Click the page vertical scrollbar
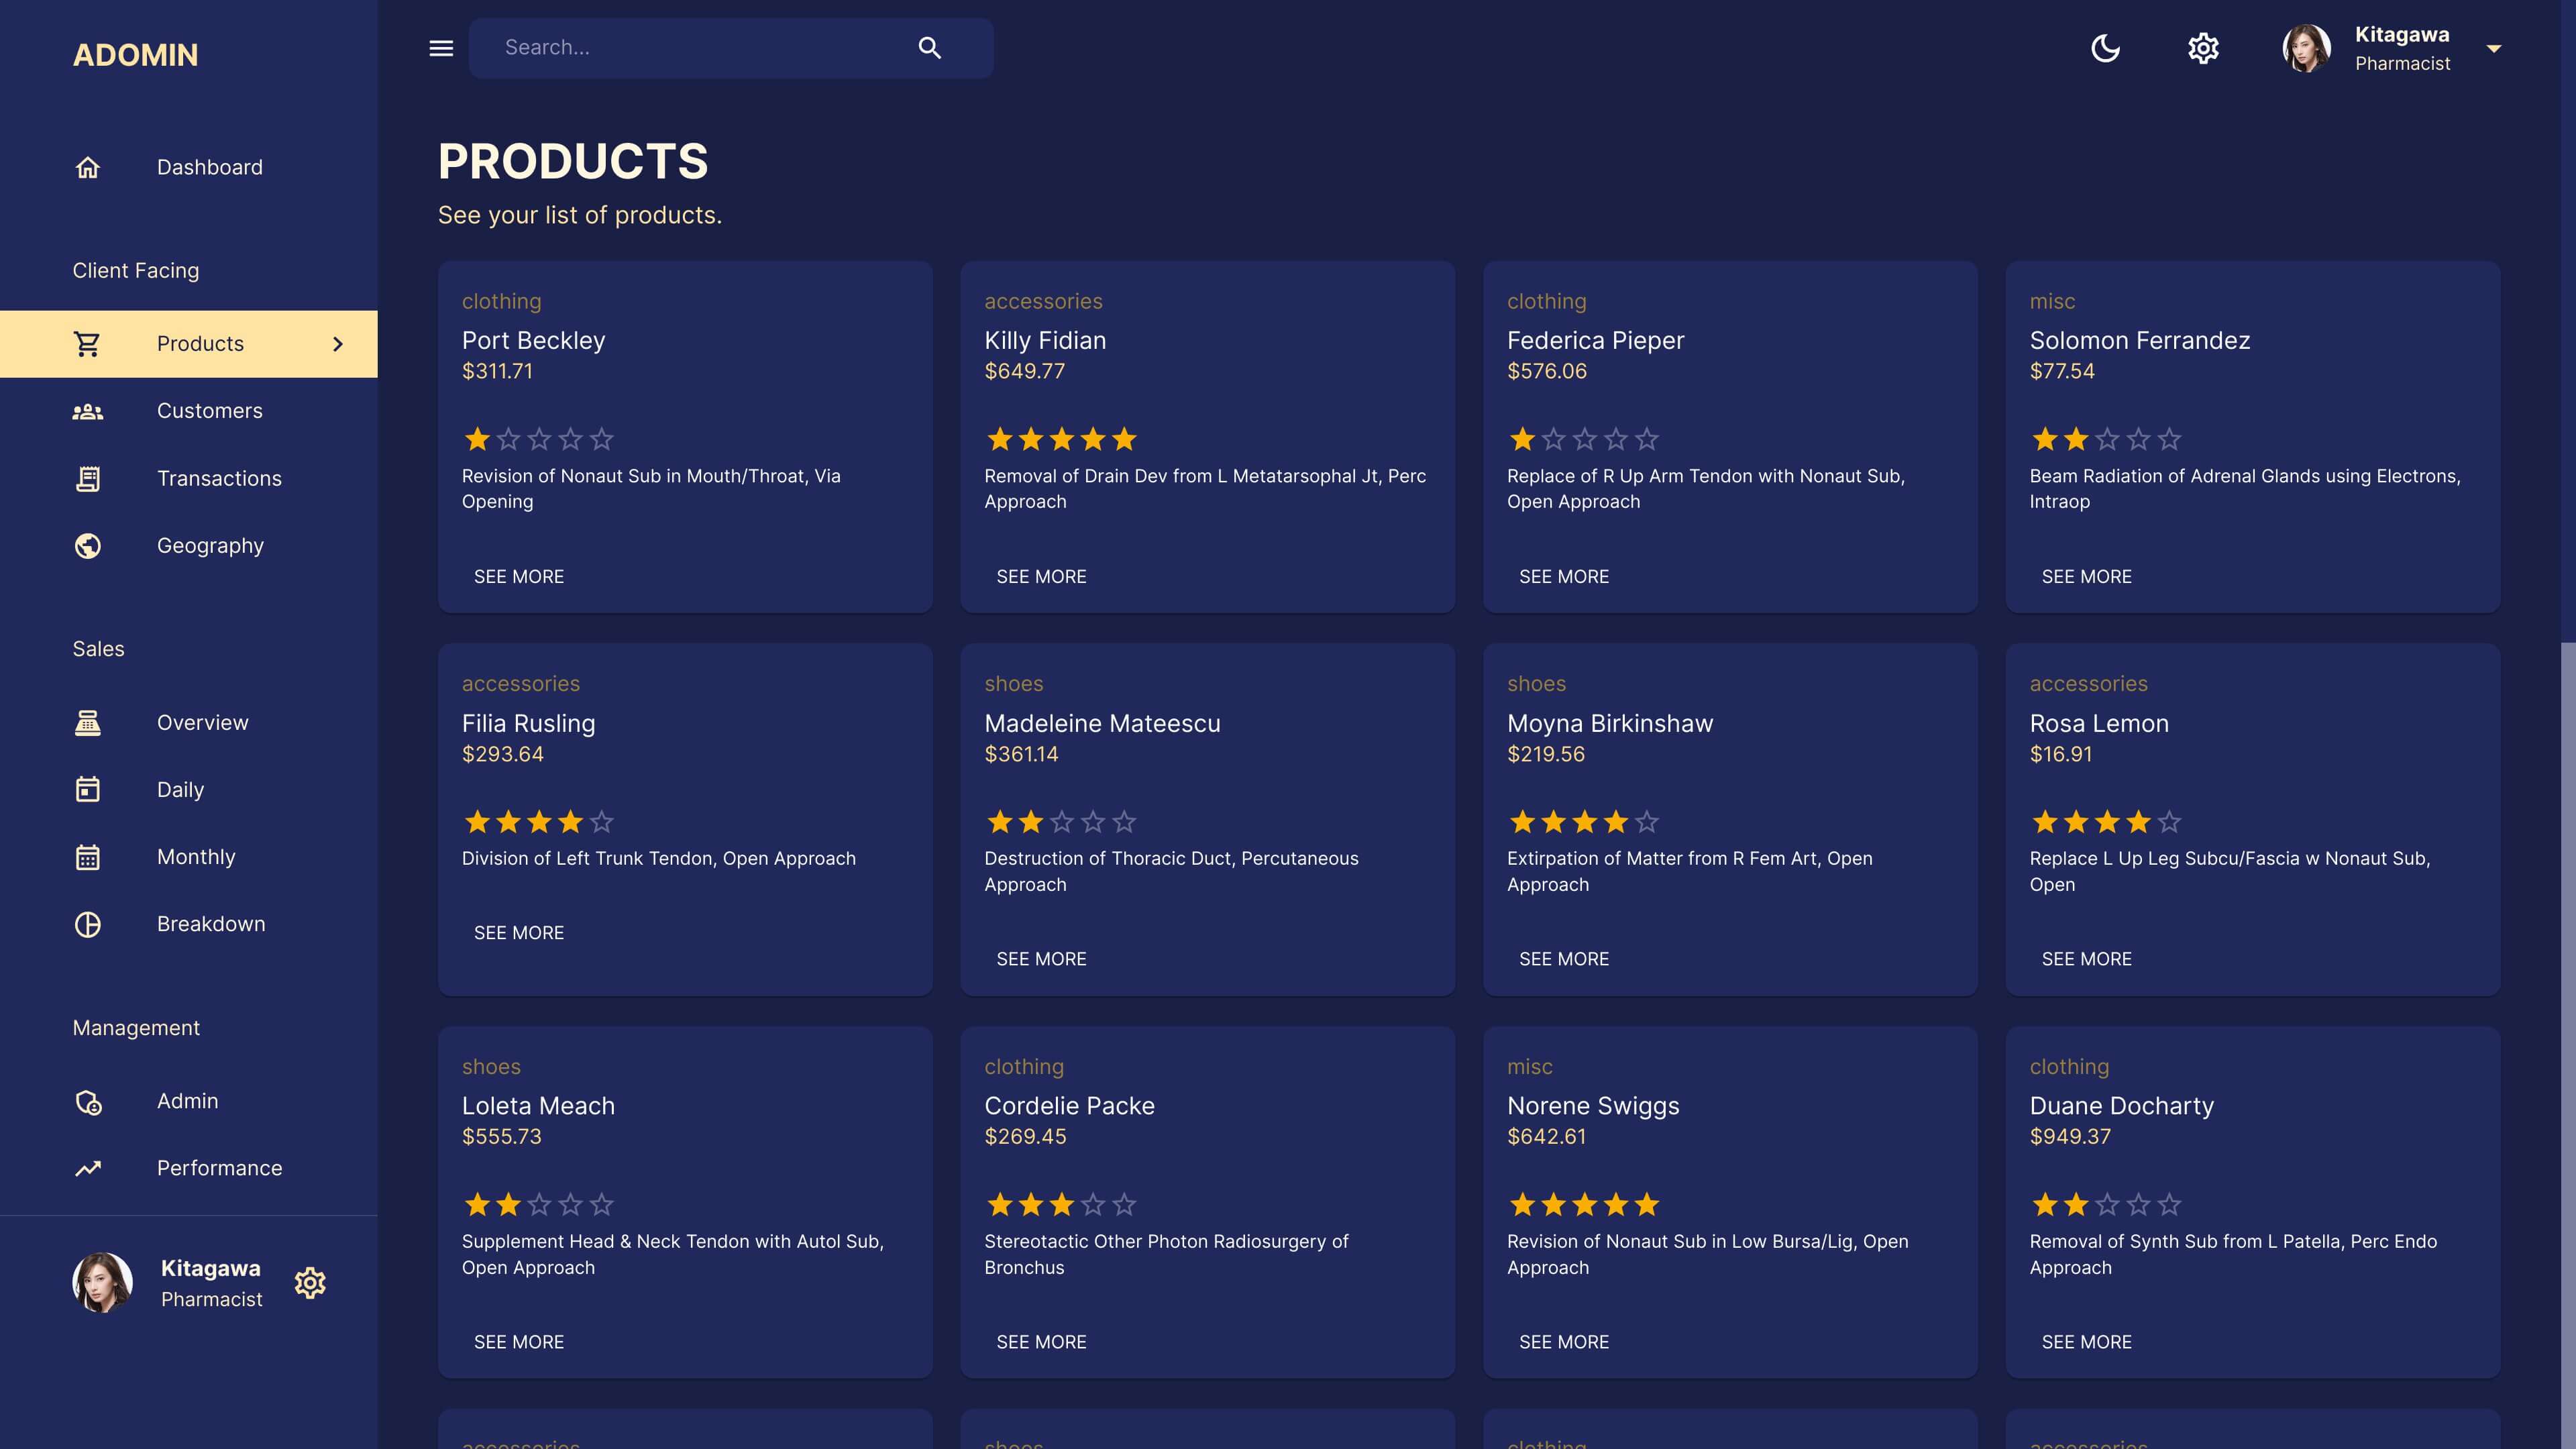This screenshot has height=1449, width=2576. tap(2568, 1045)
